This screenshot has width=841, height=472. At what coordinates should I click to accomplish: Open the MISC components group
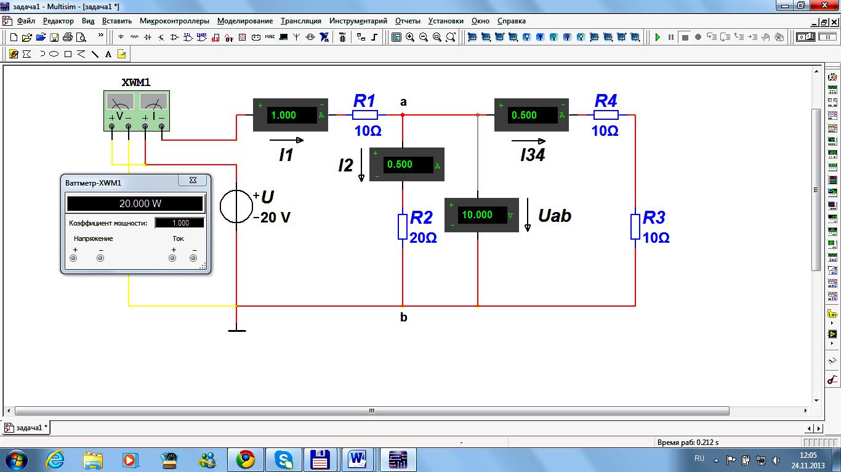tap(270, 37)
